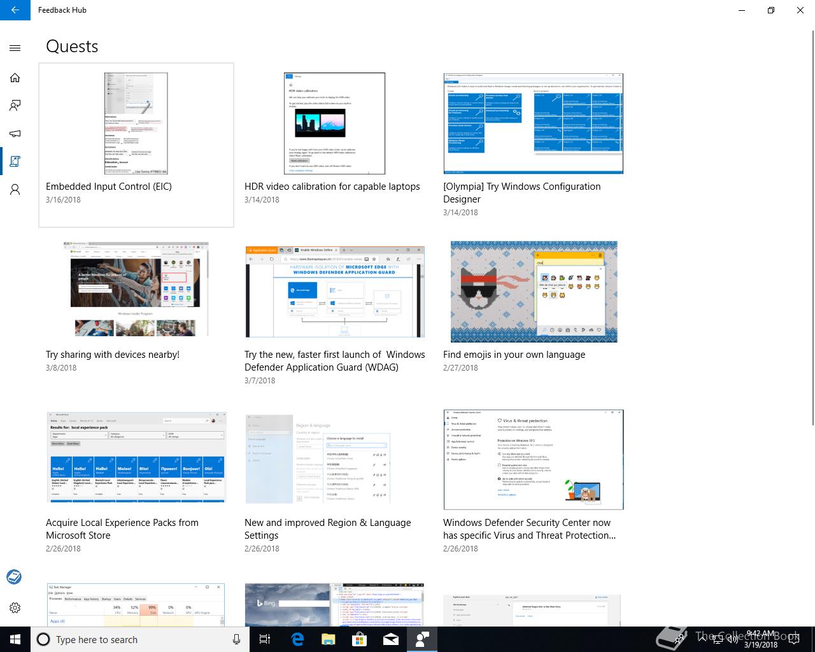This screenshot has width=815, height=652.
Task: Open the Application Guard quest thumbnail
Action: [x=335, y=292]
